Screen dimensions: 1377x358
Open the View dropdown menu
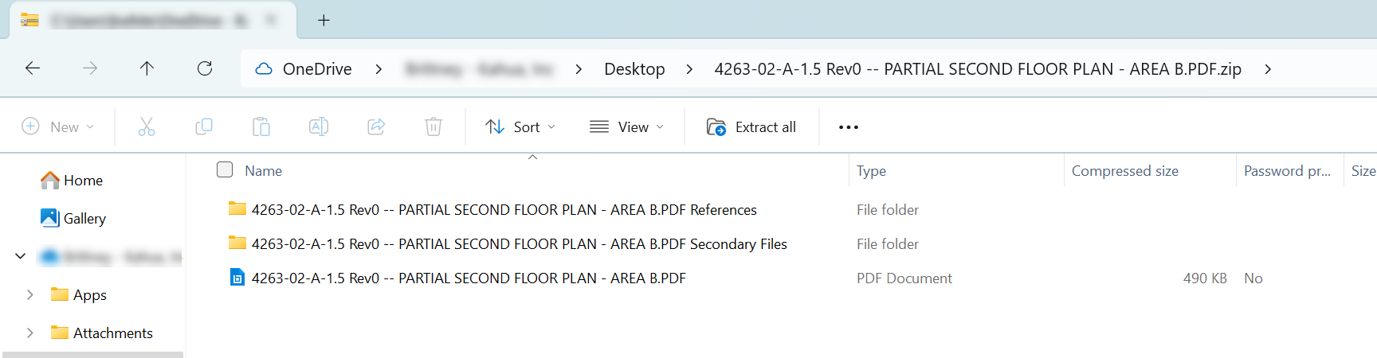click(x=626, y=126)
